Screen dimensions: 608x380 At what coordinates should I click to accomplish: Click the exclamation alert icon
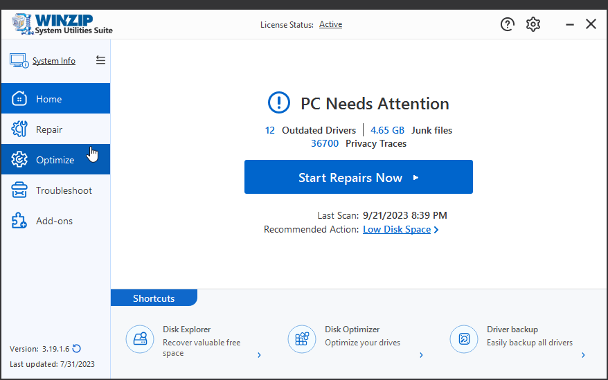[279, 102]
